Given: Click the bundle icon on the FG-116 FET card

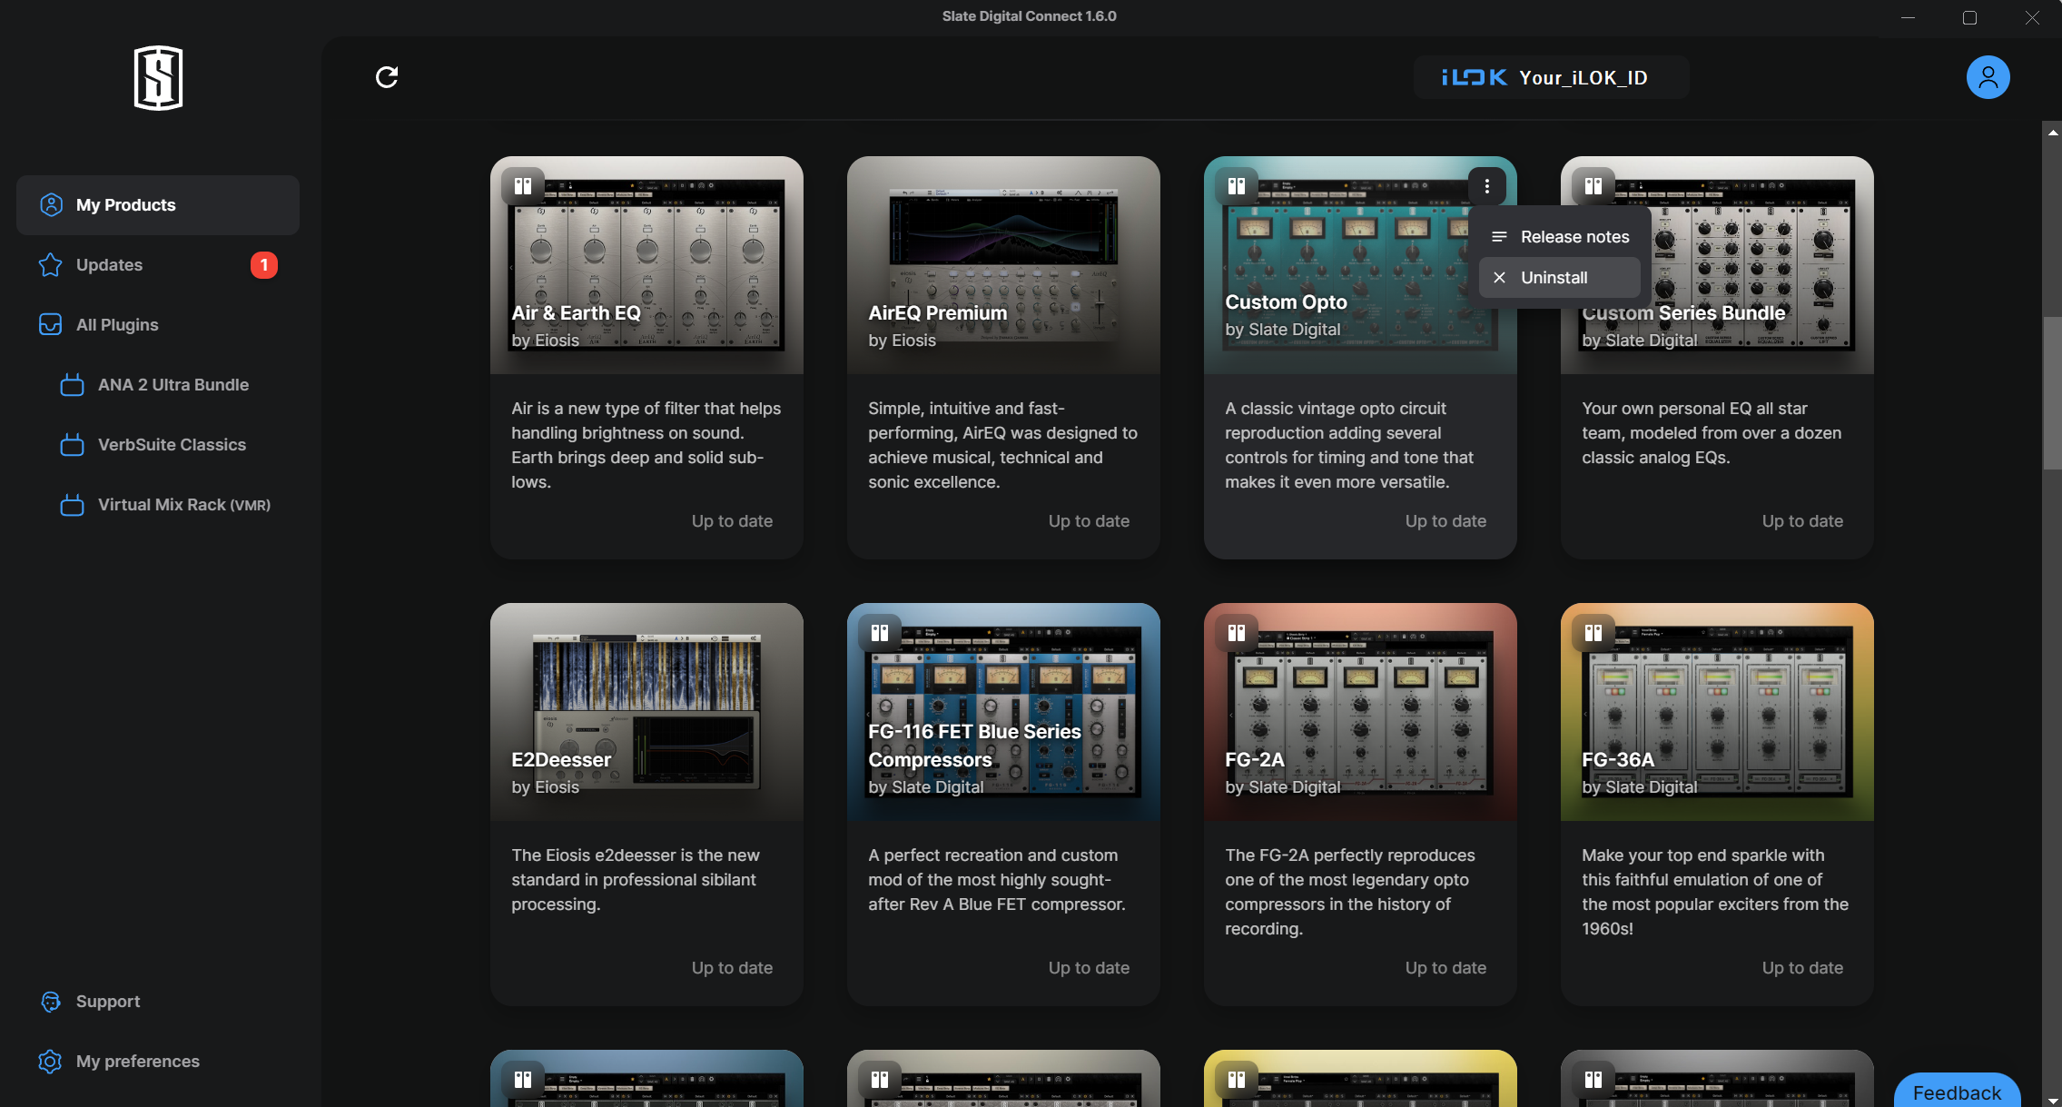Looking at the screenshot, I should [x=880, y=633].
